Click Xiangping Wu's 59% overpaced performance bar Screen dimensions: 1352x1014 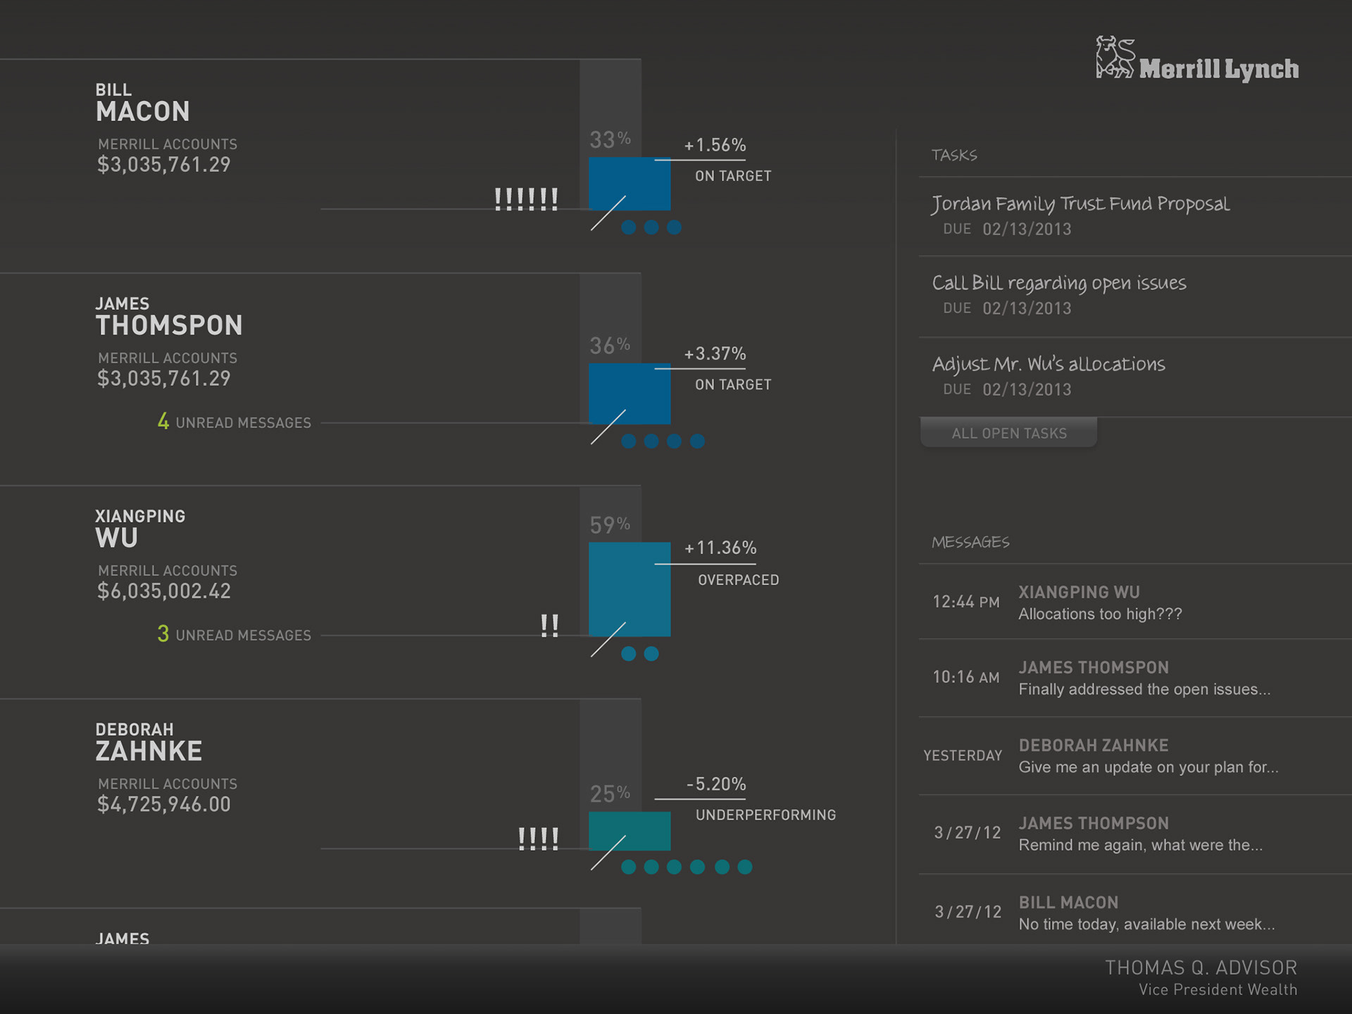point(629,589)
